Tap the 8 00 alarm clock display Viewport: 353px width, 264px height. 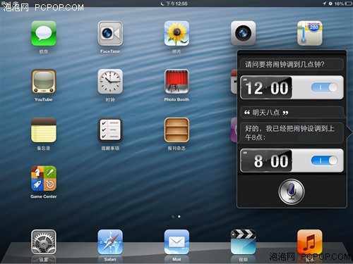click(x=266, y=161)
